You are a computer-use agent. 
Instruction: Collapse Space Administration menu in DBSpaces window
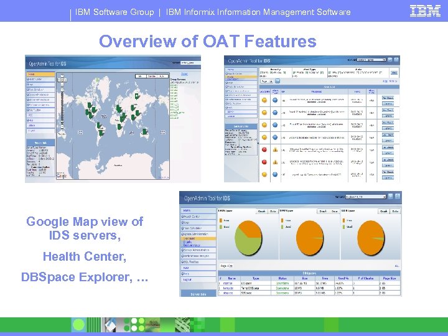point(198,234)
